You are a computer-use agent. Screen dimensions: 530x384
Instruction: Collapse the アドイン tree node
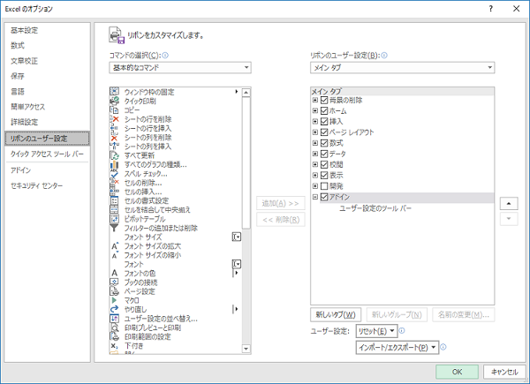pos(315,197)
